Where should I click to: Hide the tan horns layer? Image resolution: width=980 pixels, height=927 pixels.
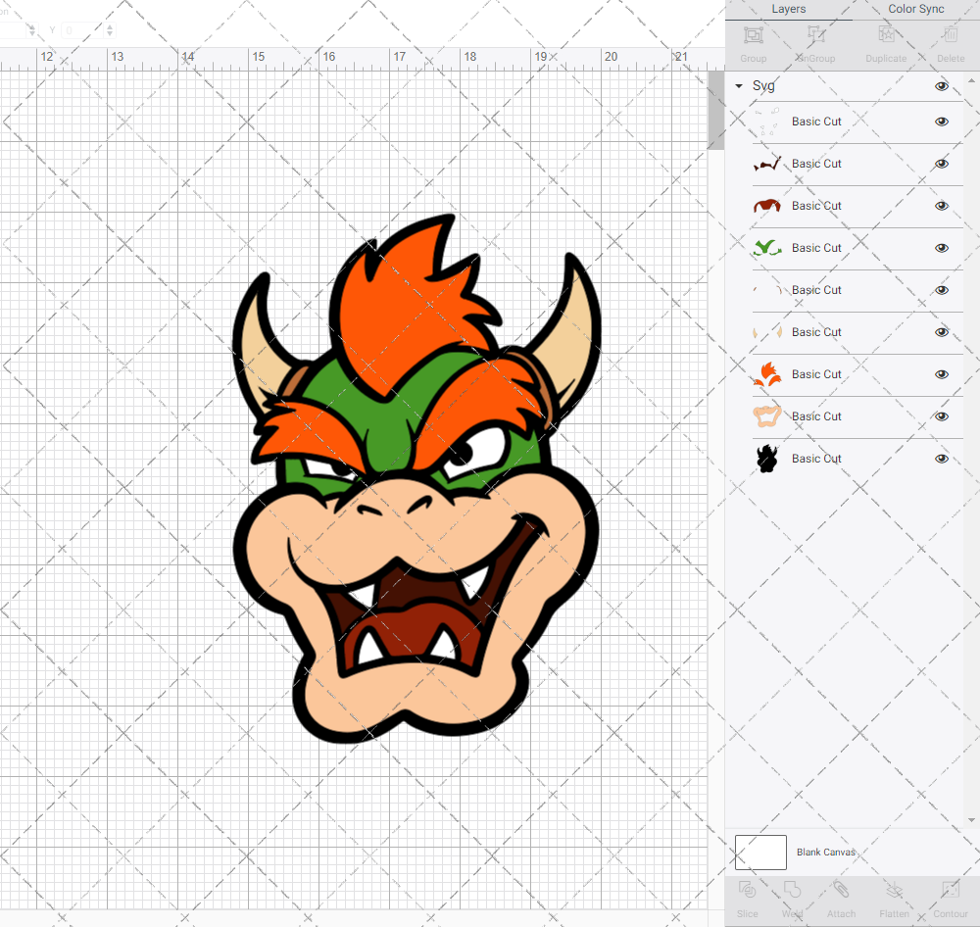coord(941,332)
